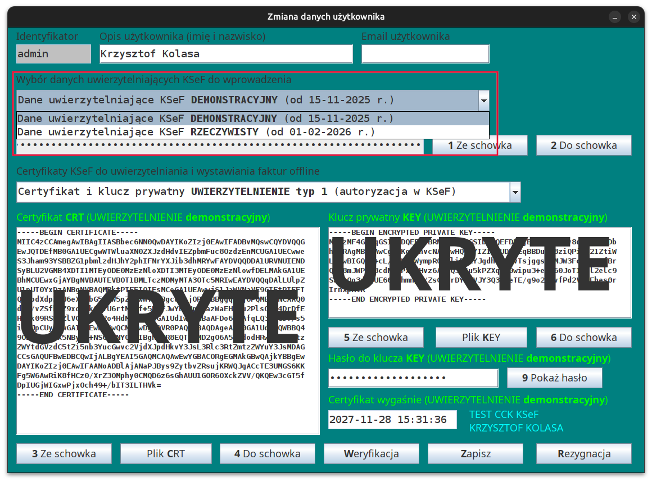Paste private key with '5 Ze schowka'
652x482 pixels.
375,338
